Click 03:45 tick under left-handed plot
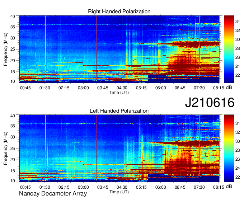The width and height of the screenshot is (244, 198). [x=103, y=187]
